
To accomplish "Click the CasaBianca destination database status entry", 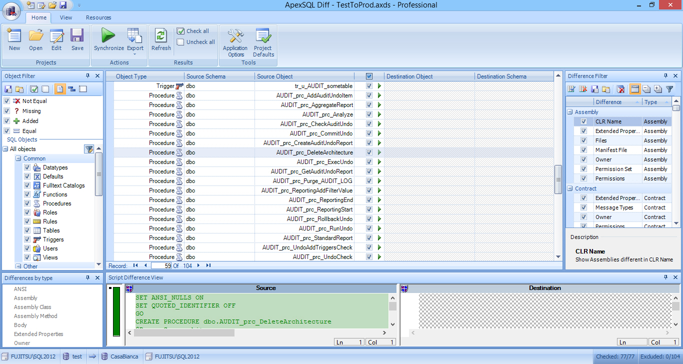I will point(119,356).
